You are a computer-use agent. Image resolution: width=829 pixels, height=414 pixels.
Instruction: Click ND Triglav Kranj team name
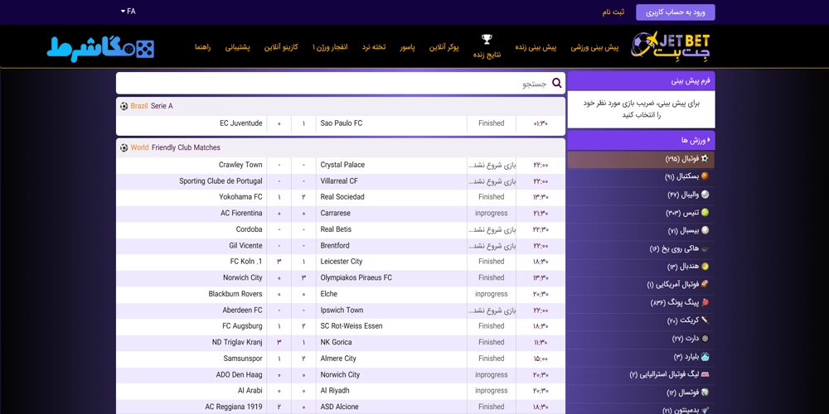pyautogui.click(x=237, y=342)
